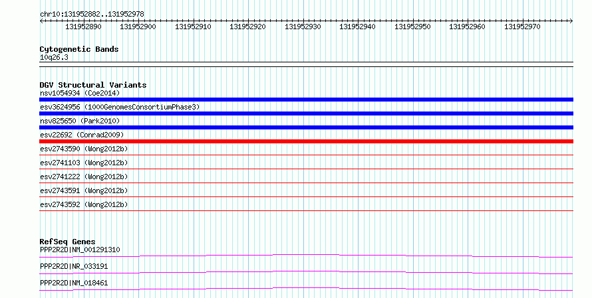The image size is (592, 298).
Task: Select the 10q26.3 band label
Action: [54, 57]
